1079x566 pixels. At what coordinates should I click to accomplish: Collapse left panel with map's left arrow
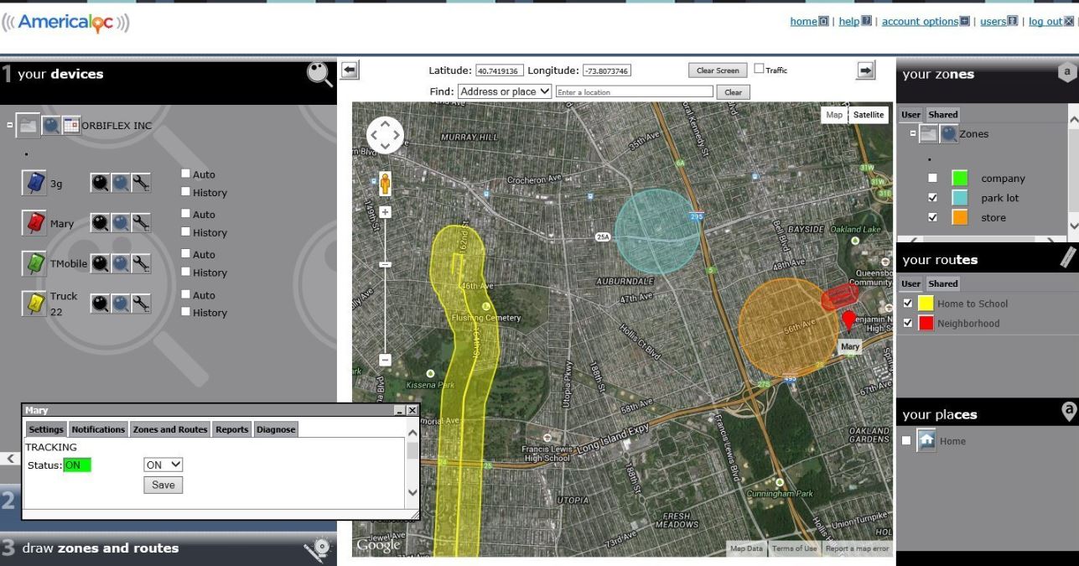tap(350, 72)
